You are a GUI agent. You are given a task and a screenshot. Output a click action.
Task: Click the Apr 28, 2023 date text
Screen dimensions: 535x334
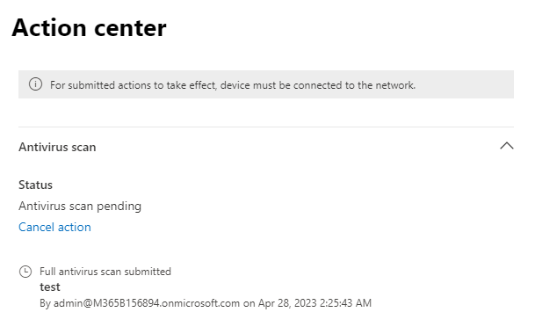click(287, 303)
